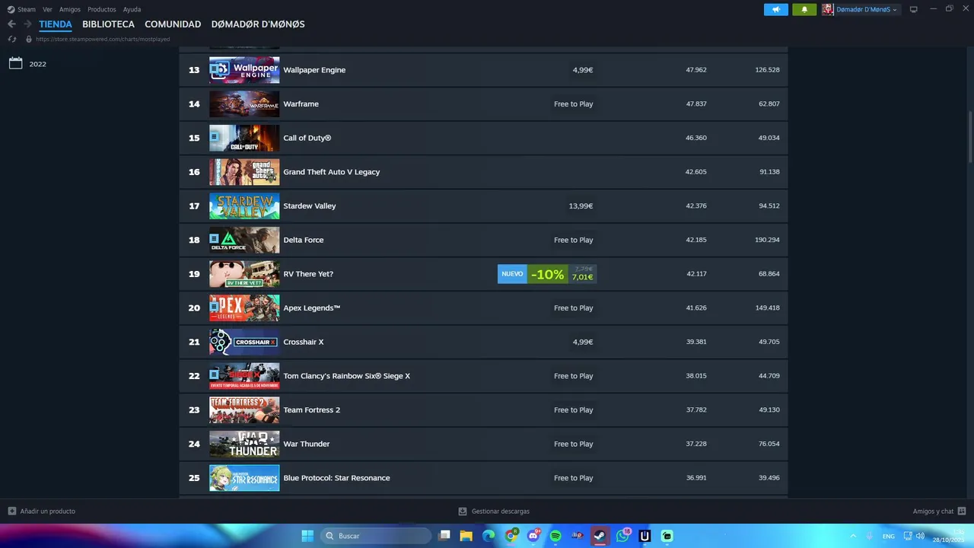The width and height of the screenshot is (974, 548).
Task: Open the Ver menu
Action: (48, 9)
